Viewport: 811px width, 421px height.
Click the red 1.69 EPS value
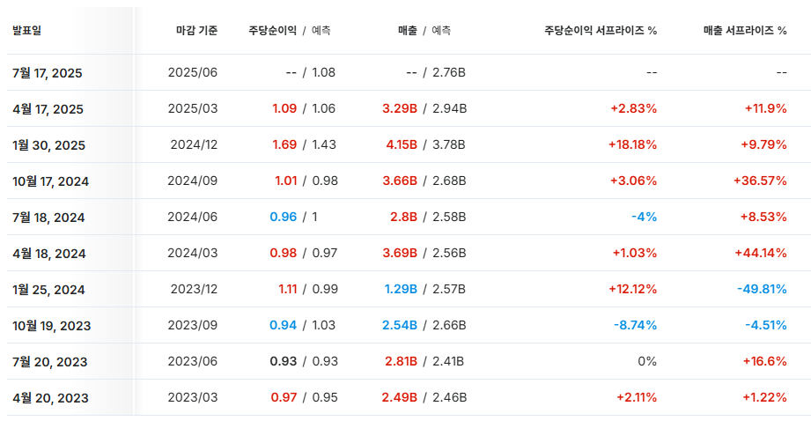point(284,144)
